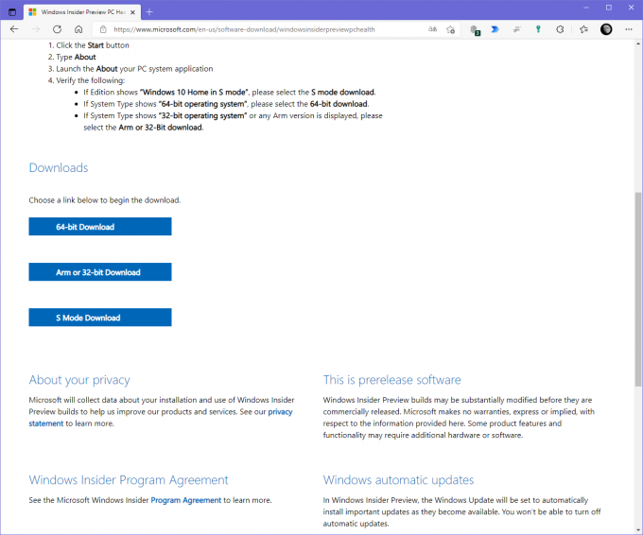
Task: Go to the browser home page
Action: coord(78,29)
